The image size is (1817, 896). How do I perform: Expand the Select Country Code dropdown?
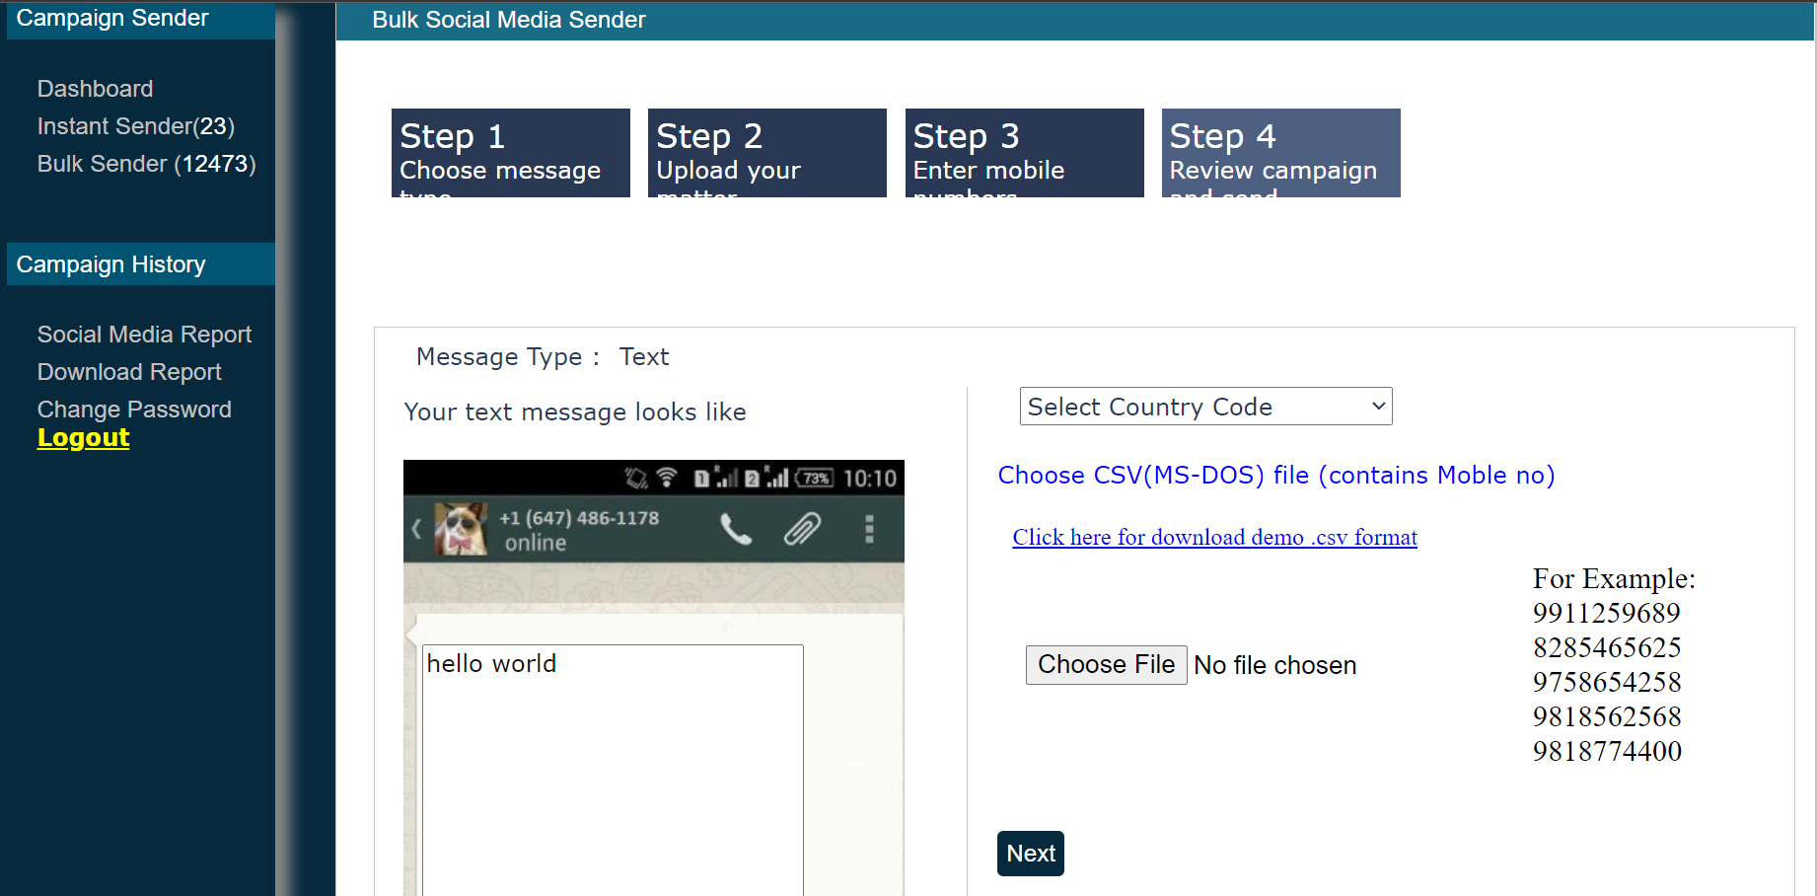pos(1205,407)
